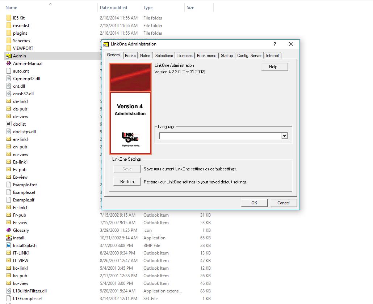
Task: Click the Name column sort arrow
Action: click(x=50, y=4)
